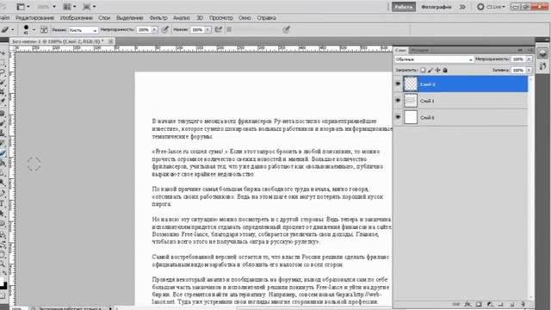This screenshot has width=551, height=310.
Task: Create a new group folder icon
Action: click(501, 304)
